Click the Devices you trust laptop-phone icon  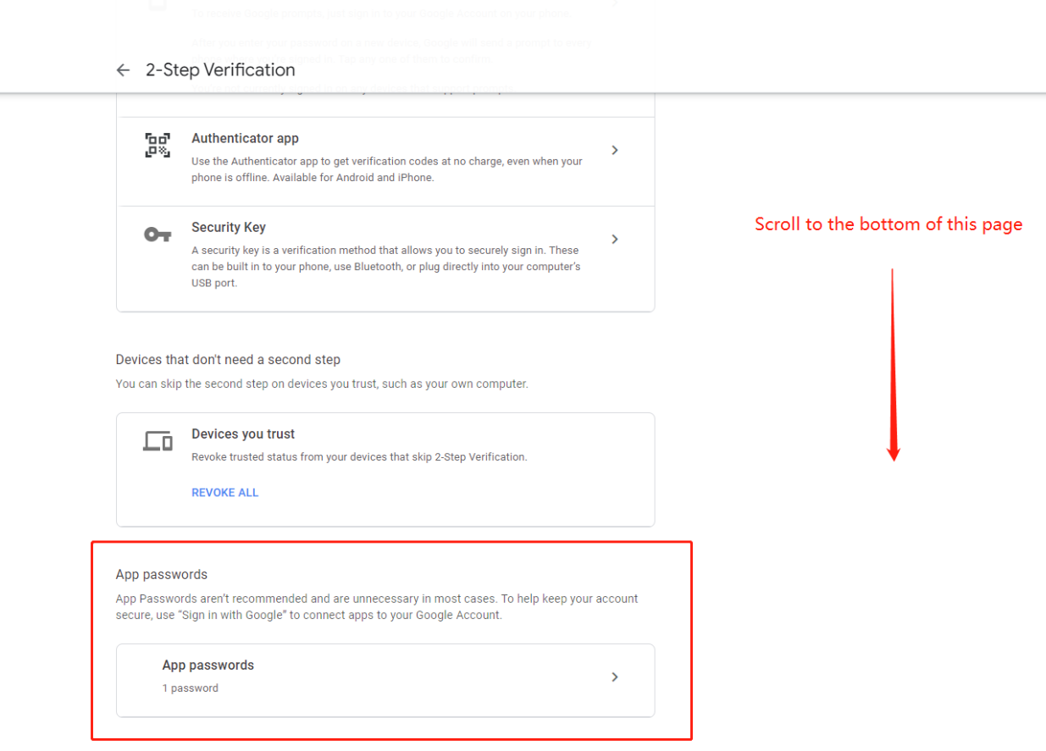tap(158, 441)
